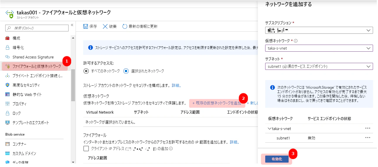Click the save disk icon
The image size is (378, 167).
tap(86, 26)
